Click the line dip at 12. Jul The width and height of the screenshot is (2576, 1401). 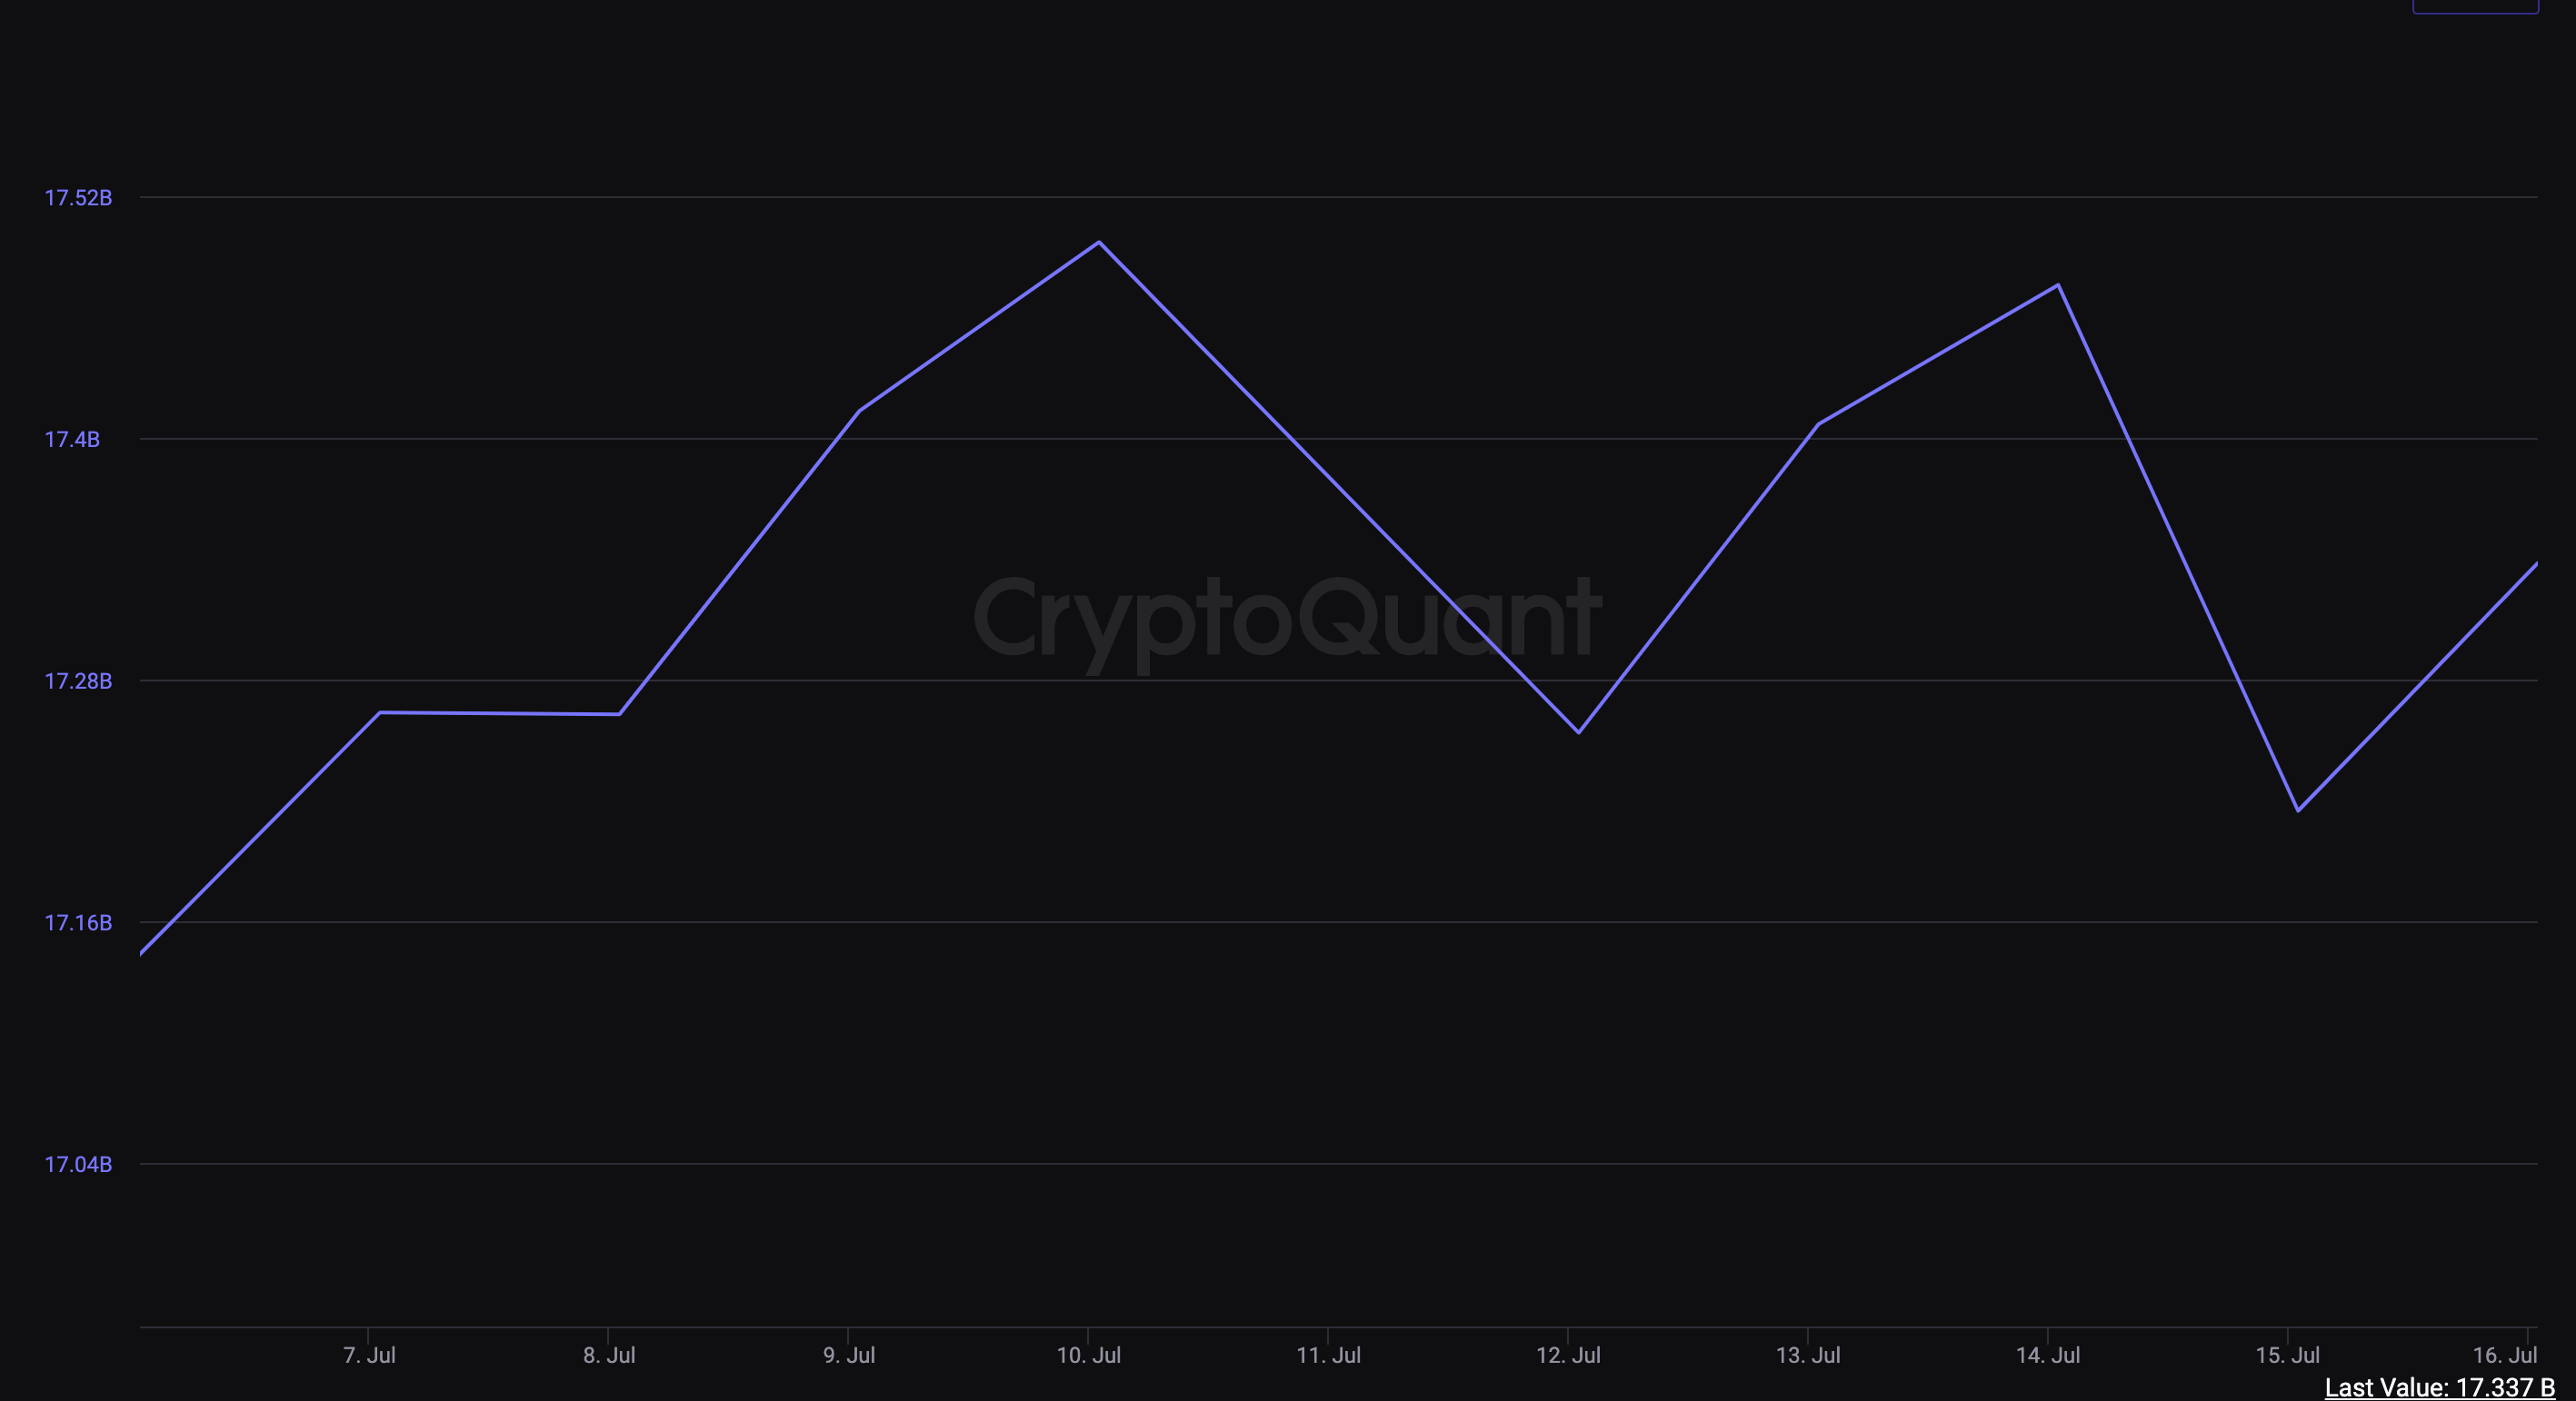[x=1578, y=732]
